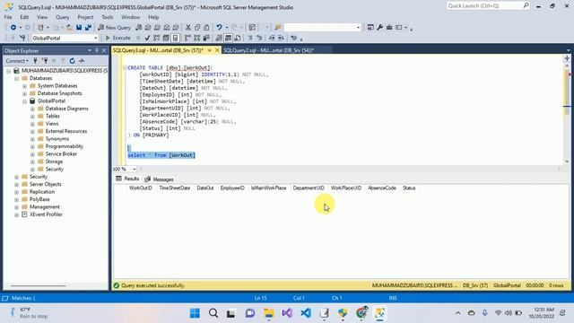
Task: Open the Tools menu
Action: [108, 17]
